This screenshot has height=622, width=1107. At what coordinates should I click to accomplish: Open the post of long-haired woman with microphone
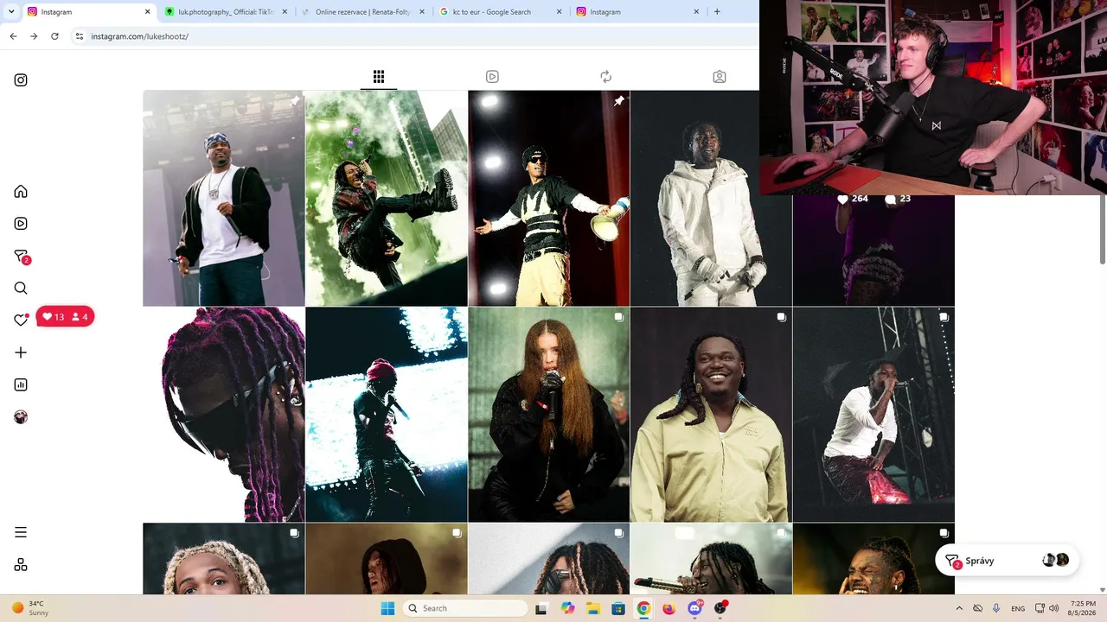click(549, 415)
